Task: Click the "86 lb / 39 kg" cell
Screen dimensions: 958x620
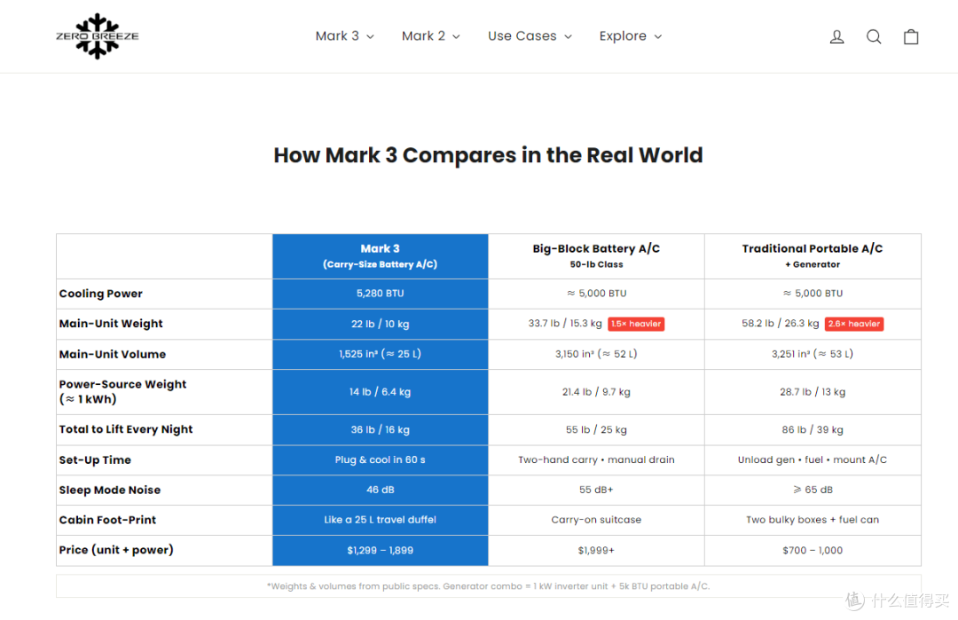Action: (813, 430)
